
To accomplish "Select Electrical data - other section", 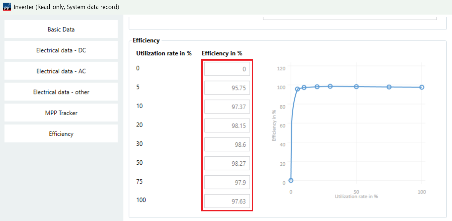I will [61, 92].
